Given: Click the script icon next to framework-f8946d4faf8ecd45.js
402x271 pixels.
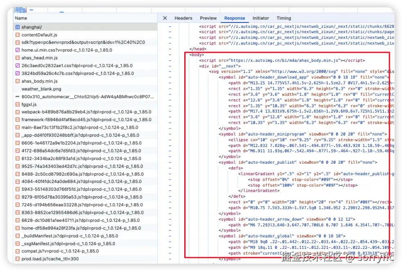Looking at the screenshot, I should click(18, 120).
